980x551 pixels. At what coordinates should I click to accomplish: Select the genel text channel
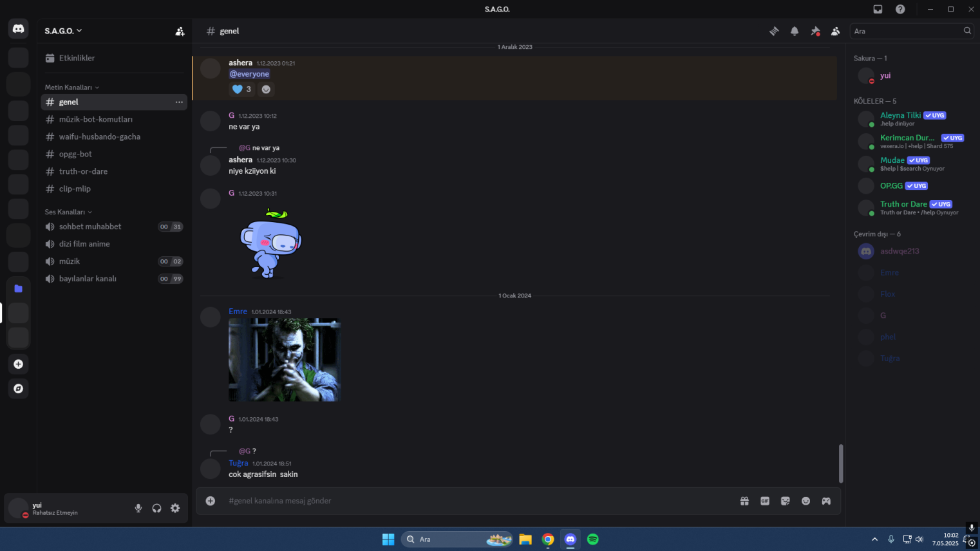click(114, 102)
